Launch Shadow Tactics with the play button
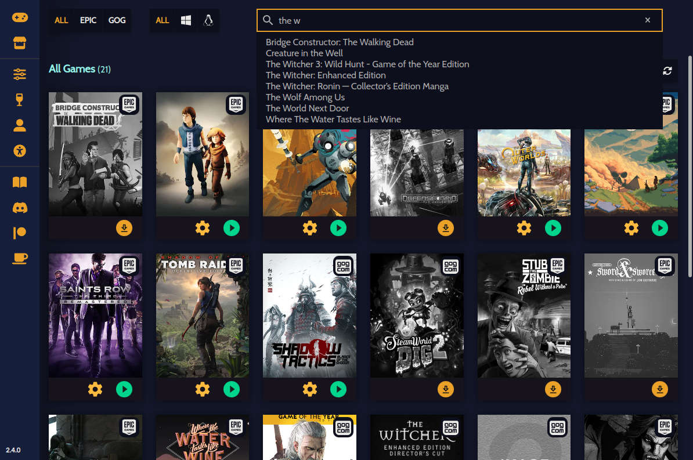 coord(338,389)
